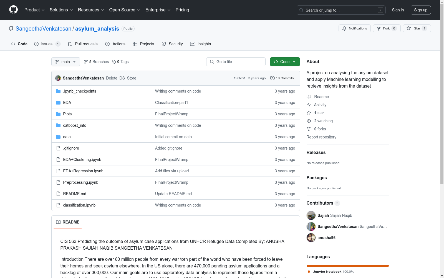This screenshot has height=278, width=444.
Task: Open the Pricing page
Action: pyautogui.click(x=182, y=10)
